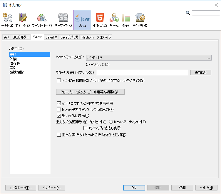Confirm with the OK button
221x194 pixels.
[x=134, y=188]
